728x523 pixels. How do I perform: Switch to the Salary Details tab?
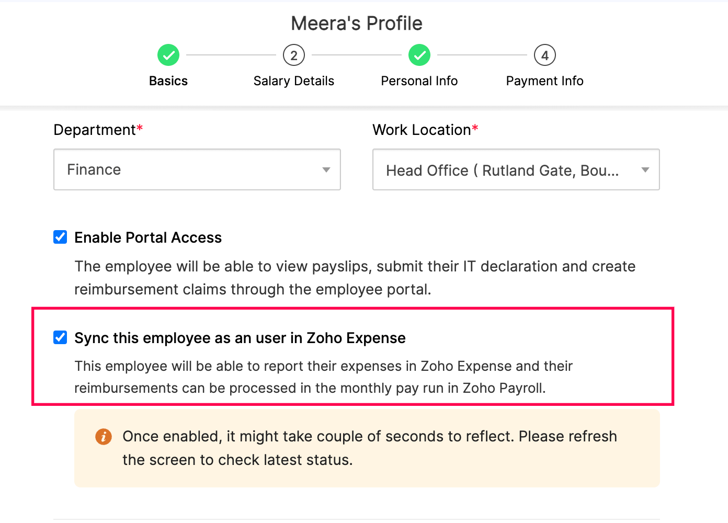point(293,81)
